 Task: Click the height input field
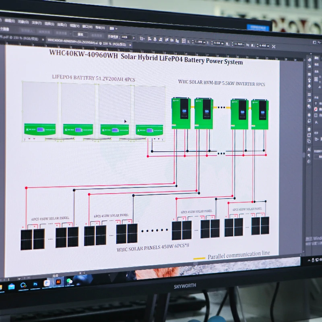point(264,45)
